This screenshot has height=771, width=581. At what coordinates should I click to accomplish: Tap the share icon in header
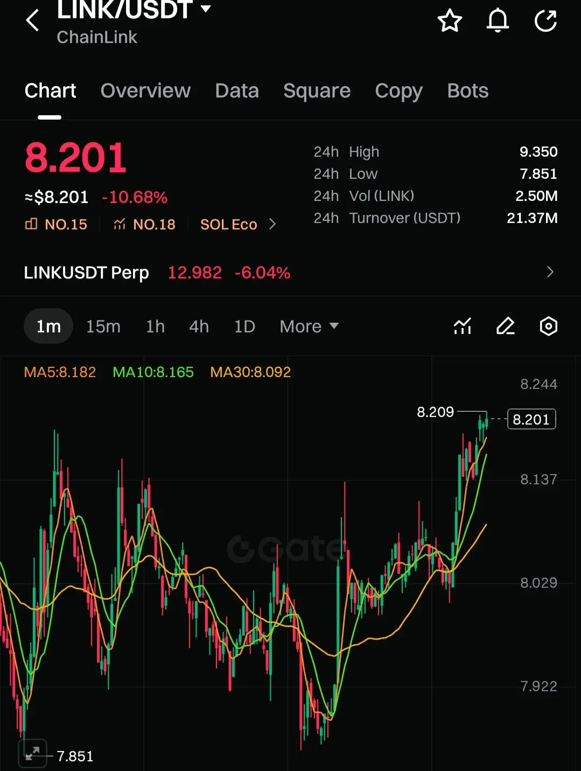pyautogui.click(x=545, y=20)
